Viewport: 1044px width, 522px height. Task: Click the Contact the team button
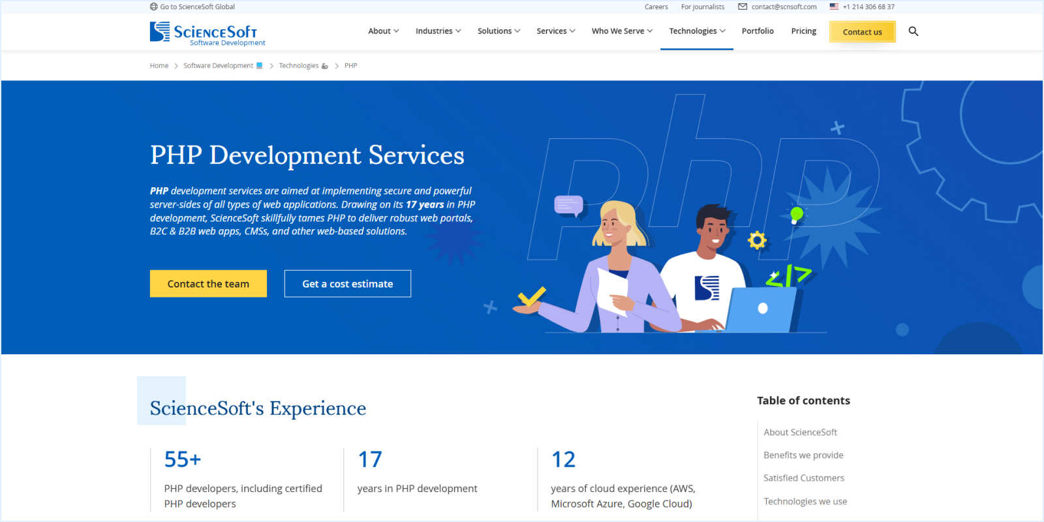click(208, 284)
